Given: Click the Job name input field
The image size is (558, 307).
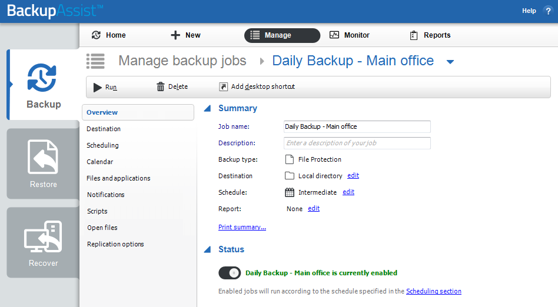Looking at the screenshot, I should (357, 126).
